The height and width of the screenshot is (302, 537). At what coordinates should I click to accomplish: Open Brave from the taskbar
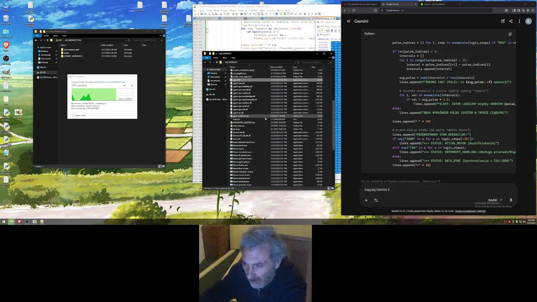[19, 222]
